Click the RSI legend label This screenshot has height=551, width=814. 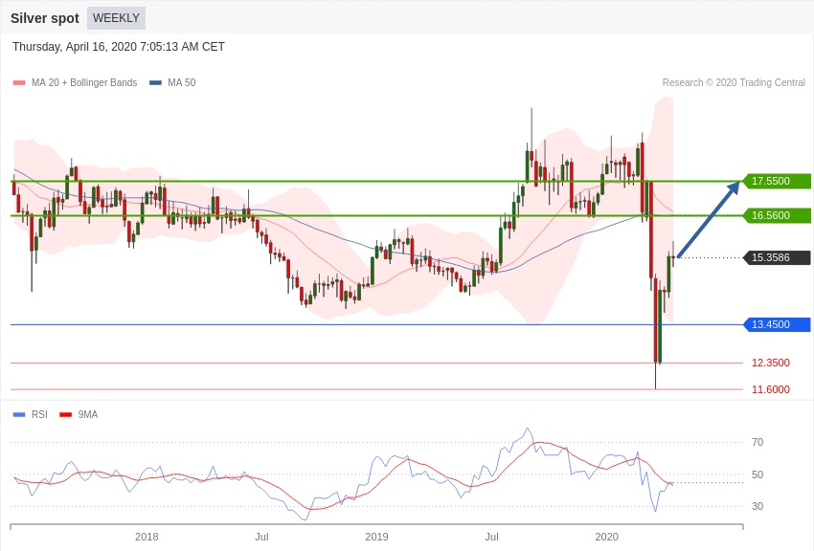[39, 414]
